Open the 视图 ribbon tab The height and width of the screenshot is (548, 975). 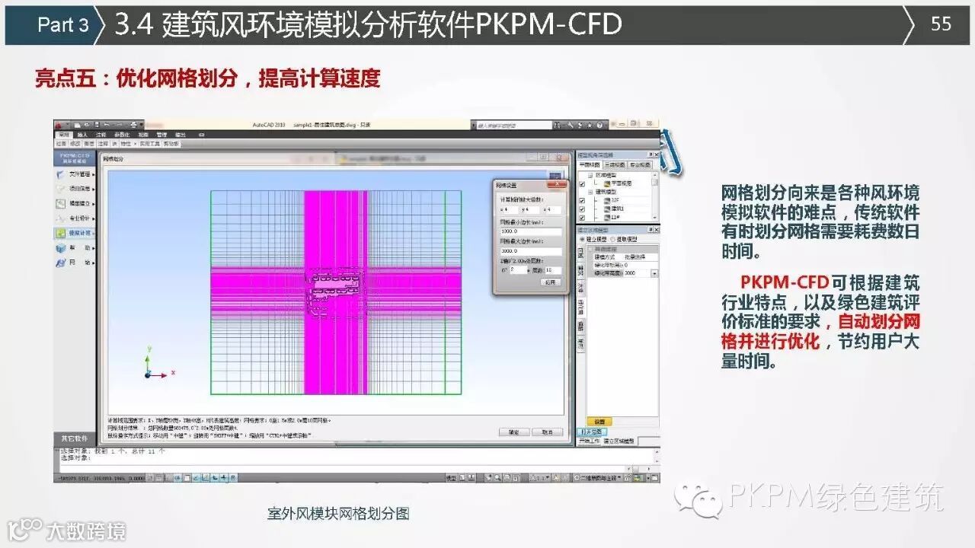coord(143,134)
